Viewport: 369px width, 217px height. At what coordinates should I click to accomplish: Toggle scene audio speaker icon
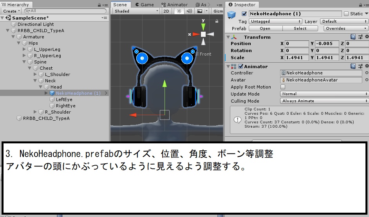(189, 11)
